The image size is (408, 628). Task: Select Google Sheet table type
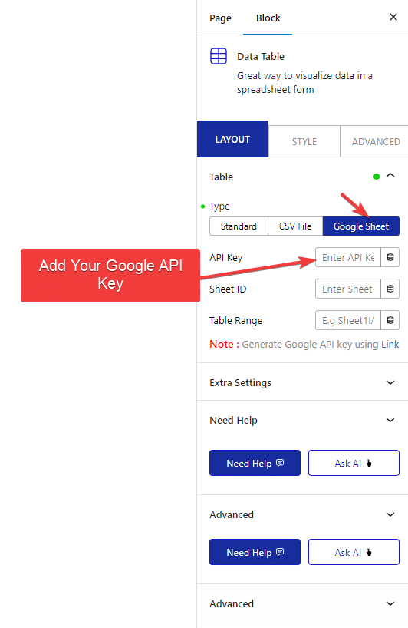(x=360, y=226)
